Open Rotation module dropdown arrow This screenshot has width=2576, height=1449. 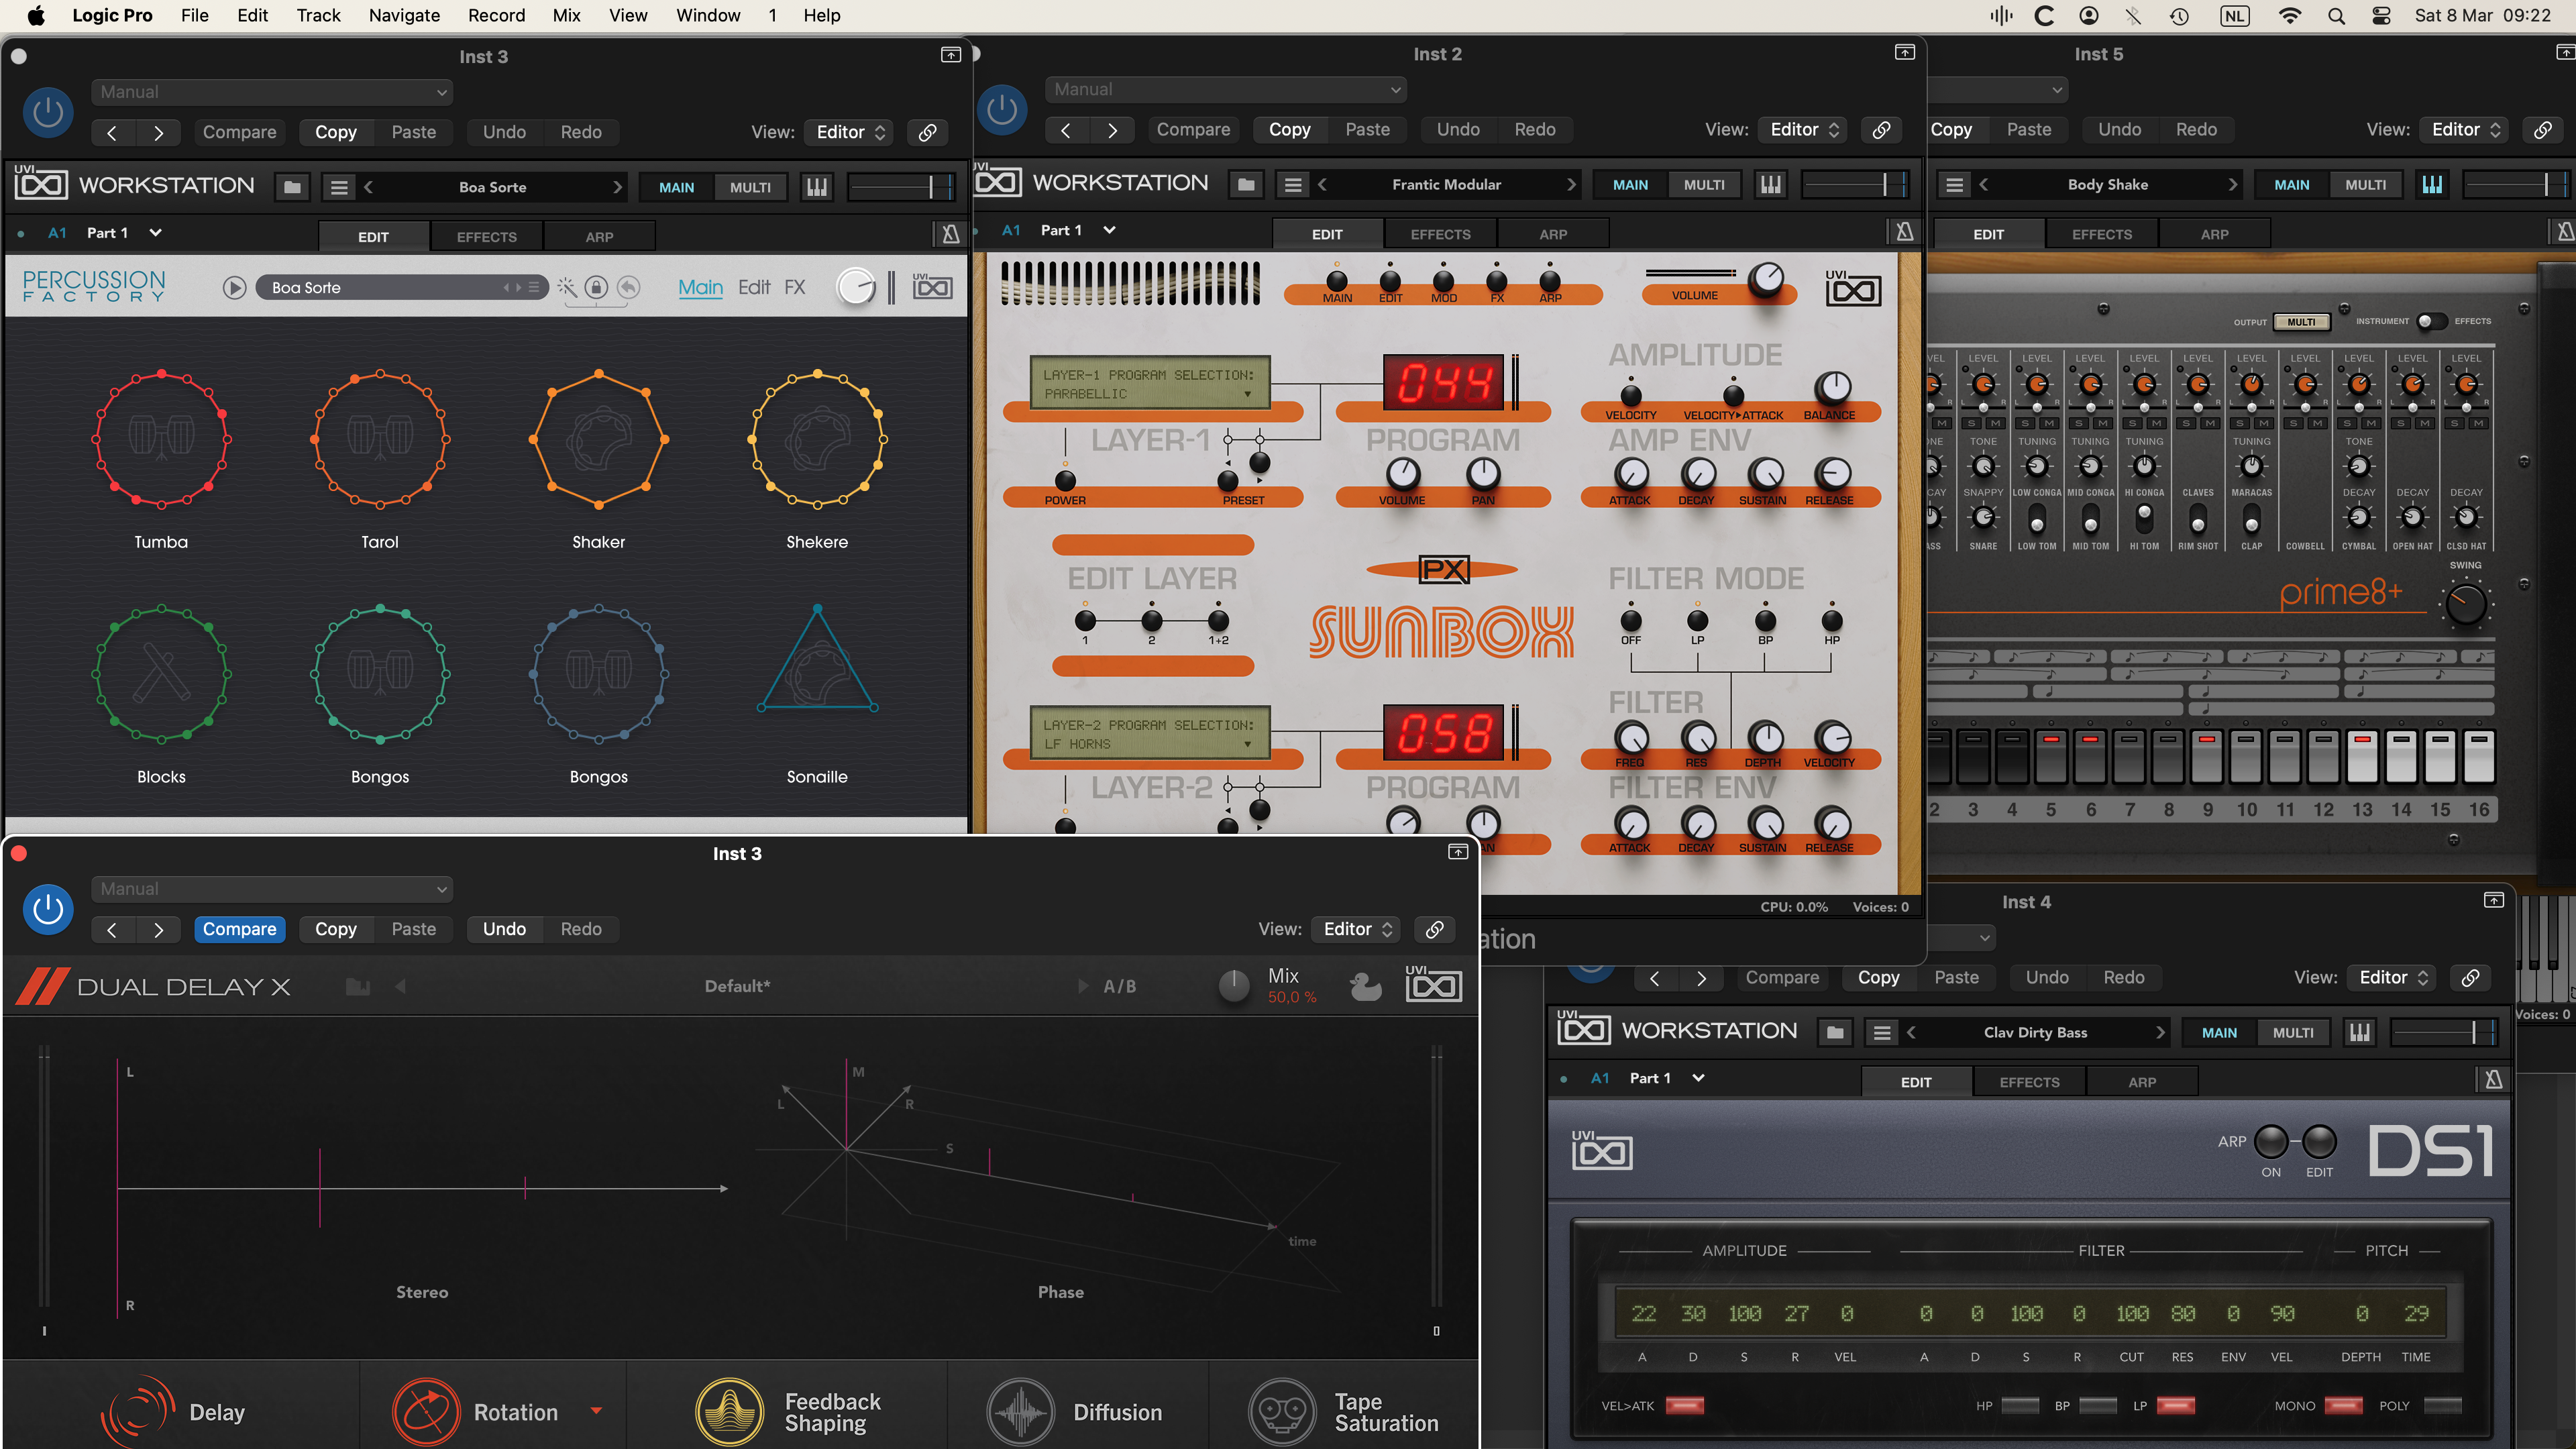pos(597,1411)
